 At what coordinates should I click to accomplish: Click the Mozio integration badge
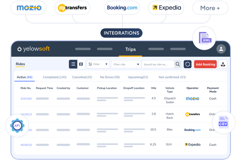coord(28,8)
